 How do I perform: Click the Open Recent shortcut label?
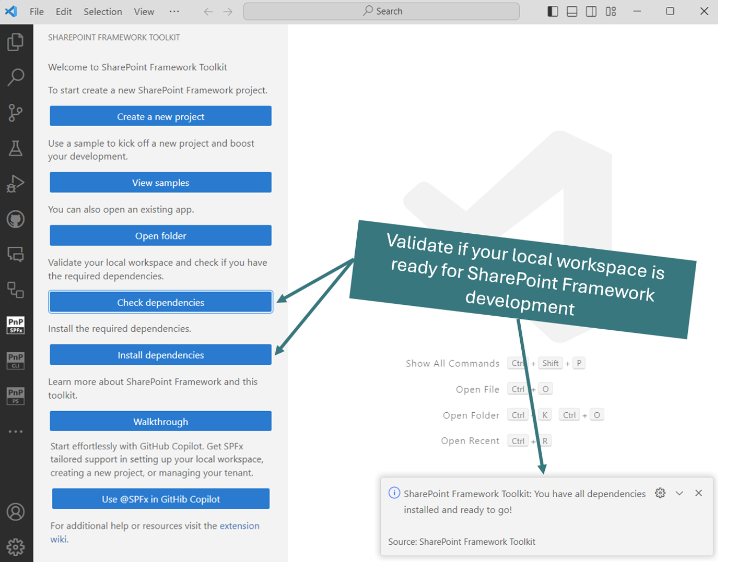(470, 441)
